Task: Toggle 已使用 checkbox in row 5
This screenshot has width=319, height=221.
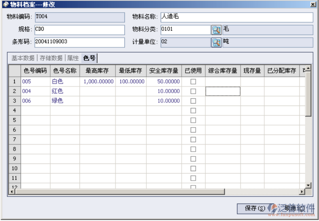Action: (193, 120)
